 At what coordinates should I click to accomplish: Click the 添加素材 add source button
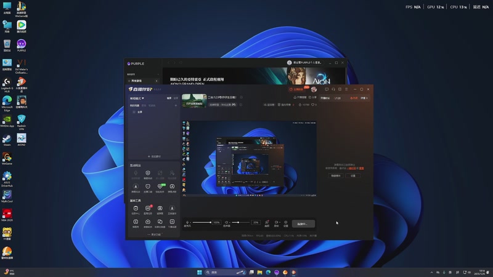[x=154, y=156]
